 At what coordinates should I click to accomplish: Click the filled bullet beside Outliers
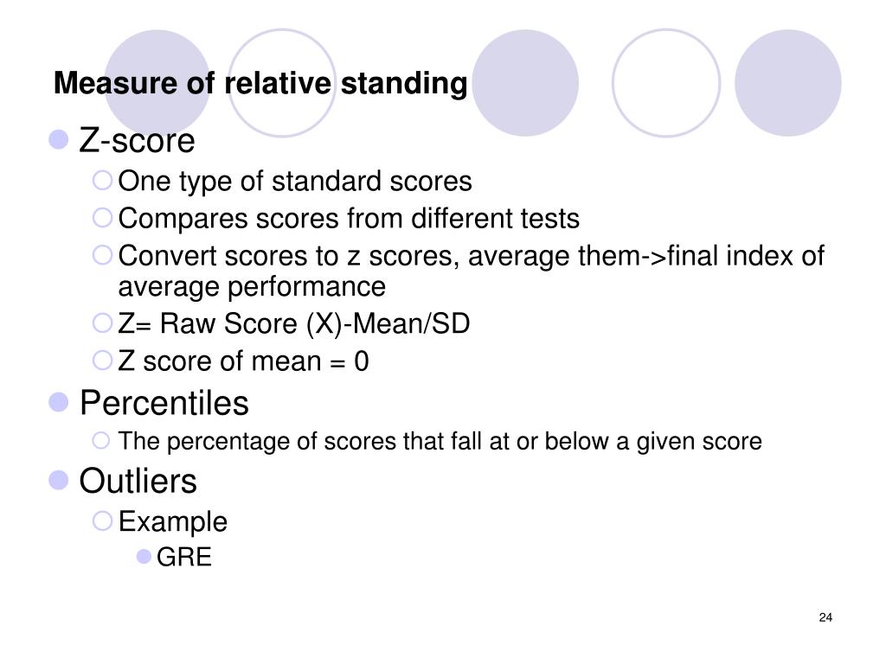[x=59, y=481]
